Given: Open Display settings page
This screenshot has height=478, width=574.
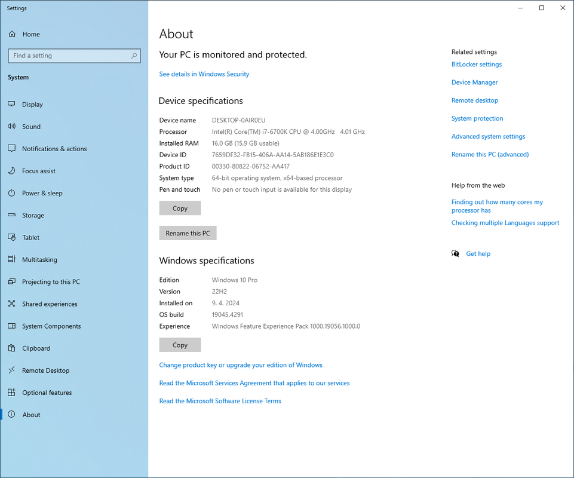Looking at the screenshot, I should [x=74, y=105].
